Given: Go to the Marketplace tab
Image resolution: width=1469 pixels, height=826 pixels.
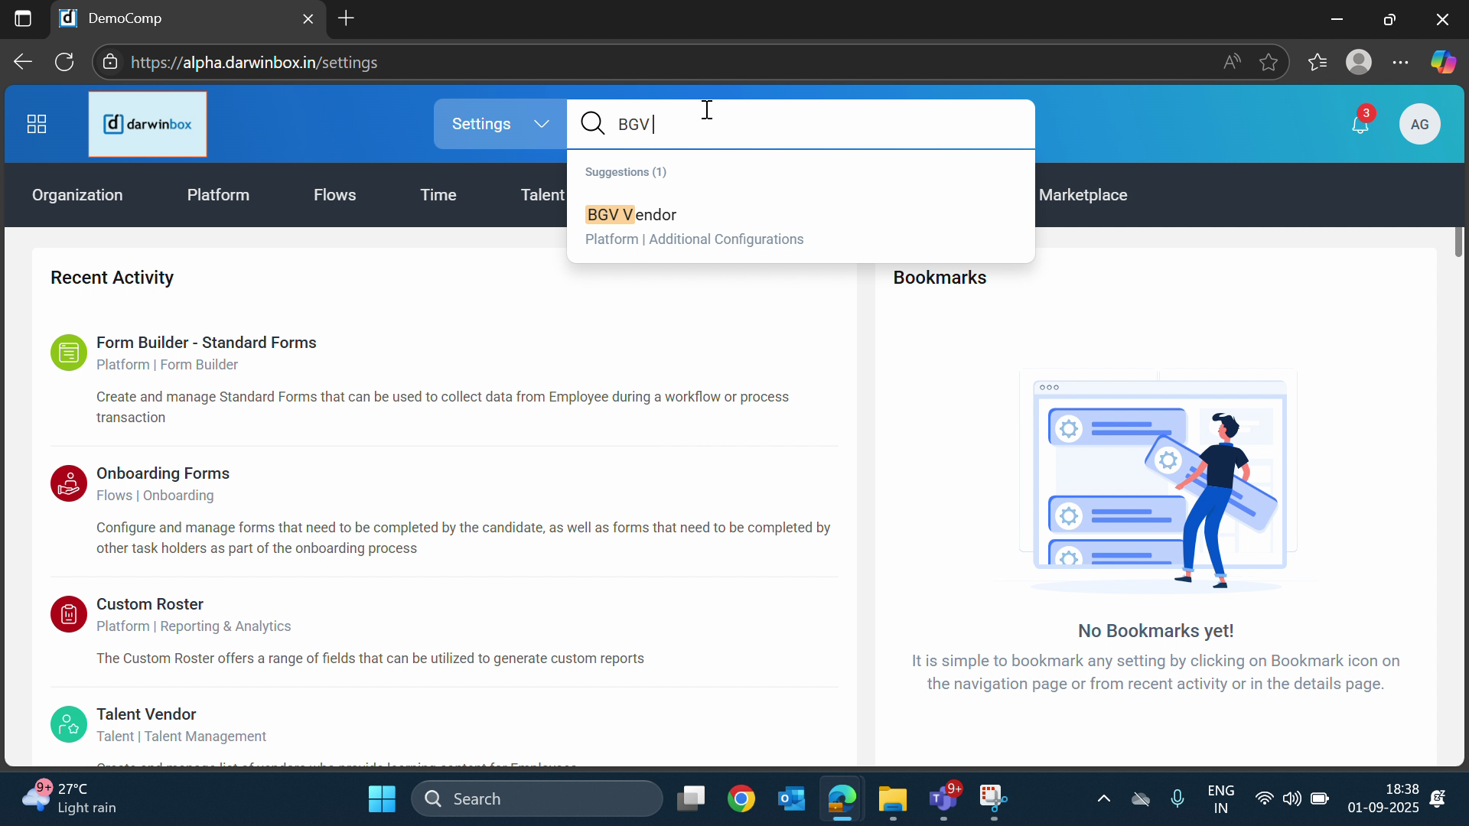Looking at the screenshot, I should tap(1083, 195).
